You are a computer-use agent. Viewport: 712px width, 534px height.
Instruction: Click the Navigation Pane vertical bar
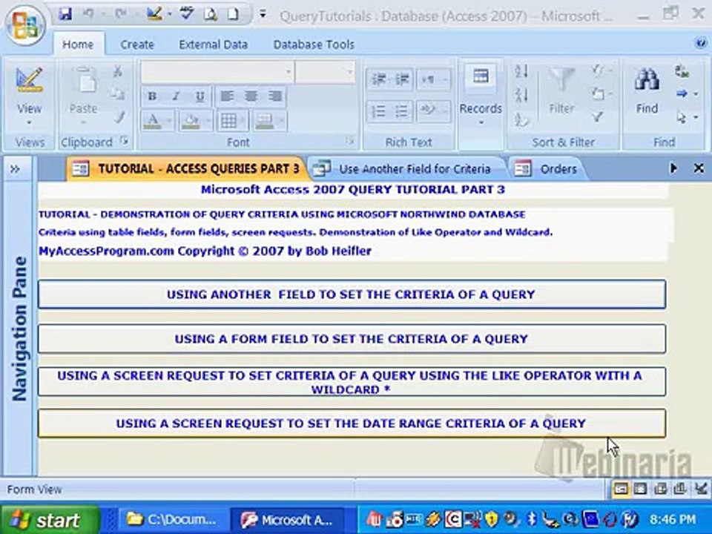[18, 329]
